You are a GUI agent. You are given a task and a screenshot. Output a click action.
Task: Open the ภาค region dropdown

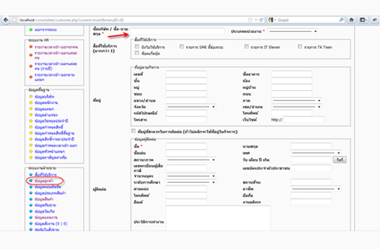tap(296, 100)
